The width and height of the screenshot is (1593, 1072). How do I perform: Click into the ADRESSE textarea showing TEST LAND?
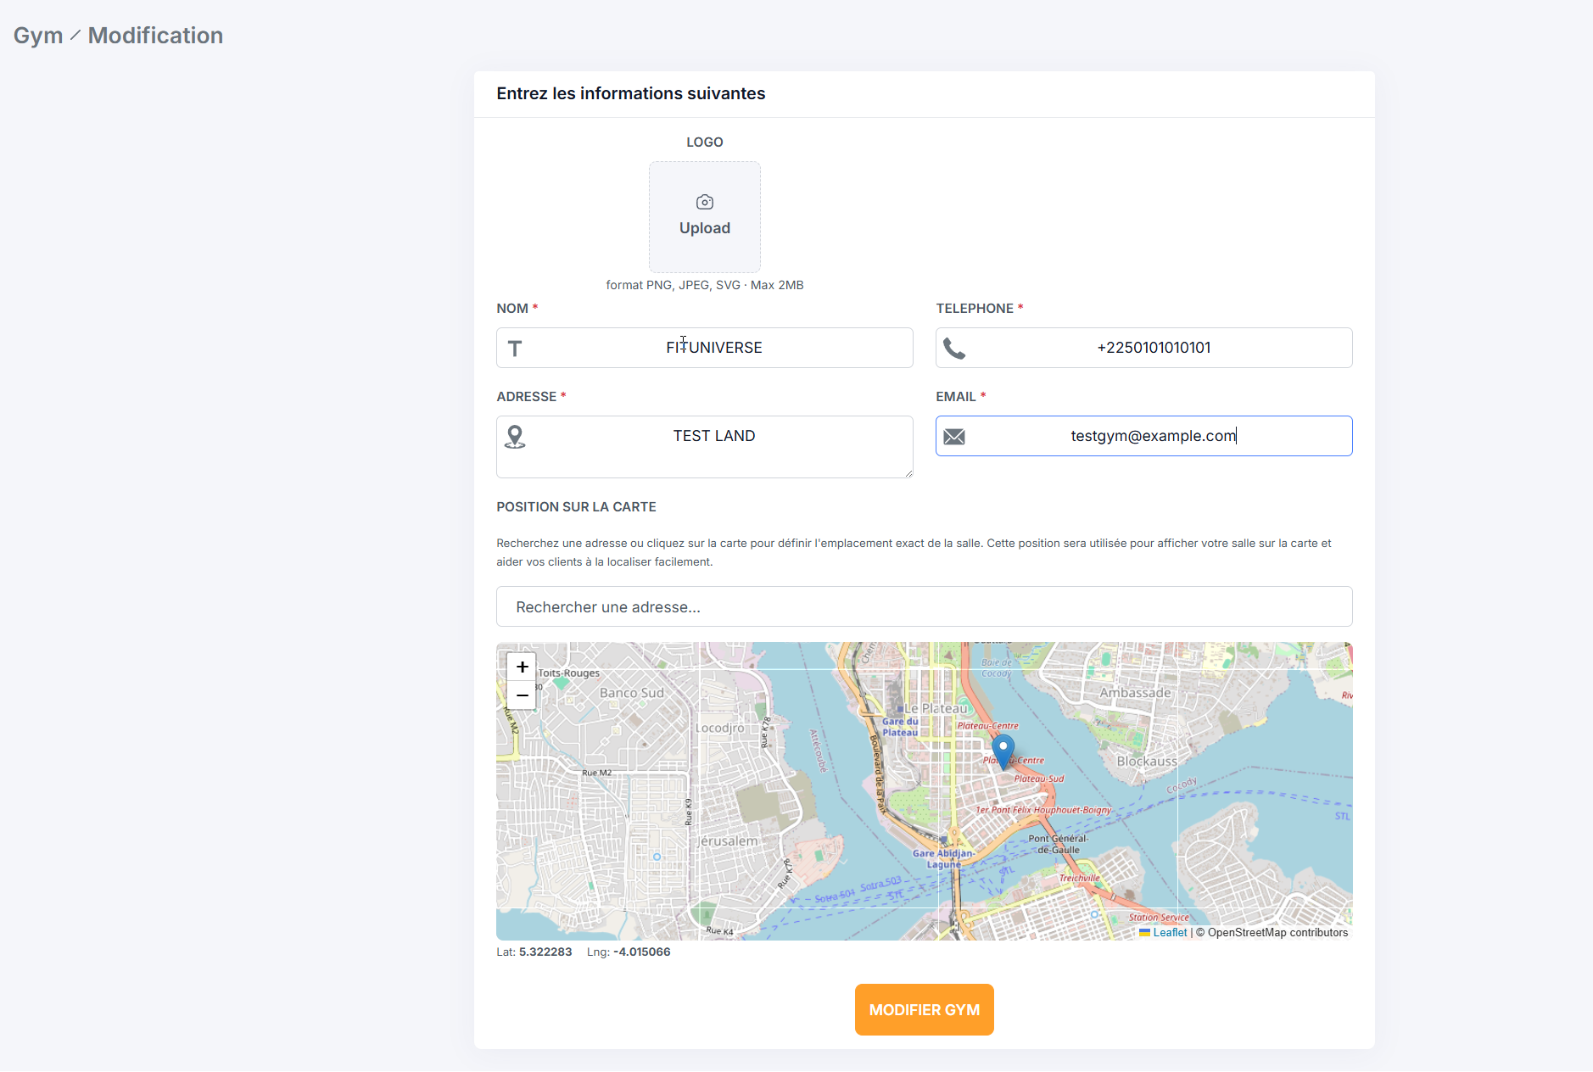point(704,447)
